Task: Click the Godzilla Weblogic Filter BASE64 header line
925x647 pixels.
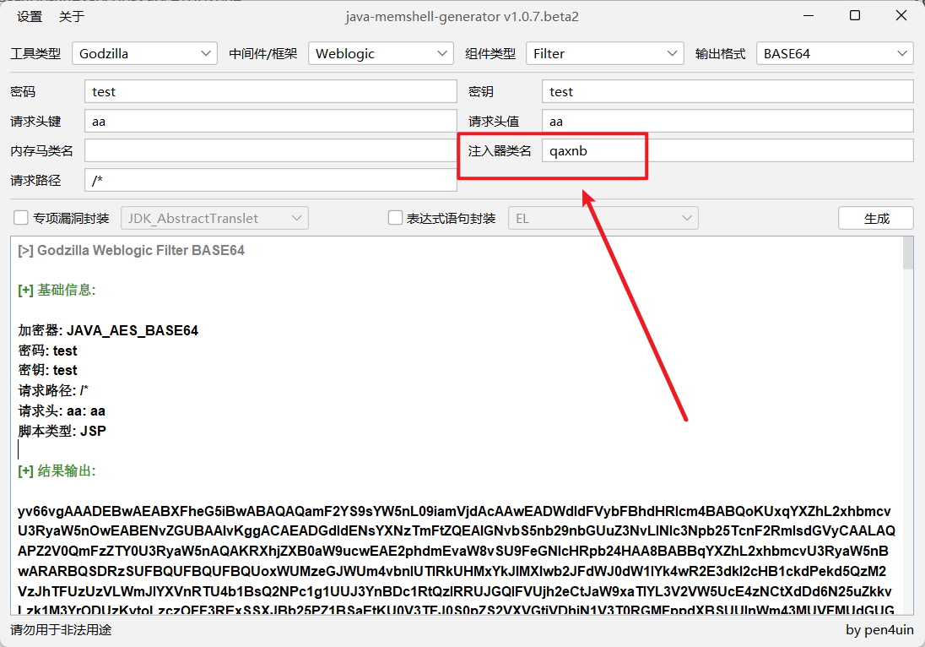Action: coord(131,250)
